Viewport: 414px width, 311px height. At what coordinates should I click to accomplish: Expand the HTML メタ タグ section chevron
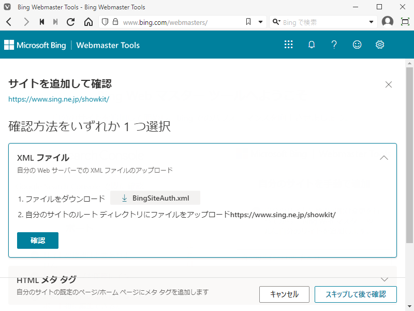tap(385, 279)
